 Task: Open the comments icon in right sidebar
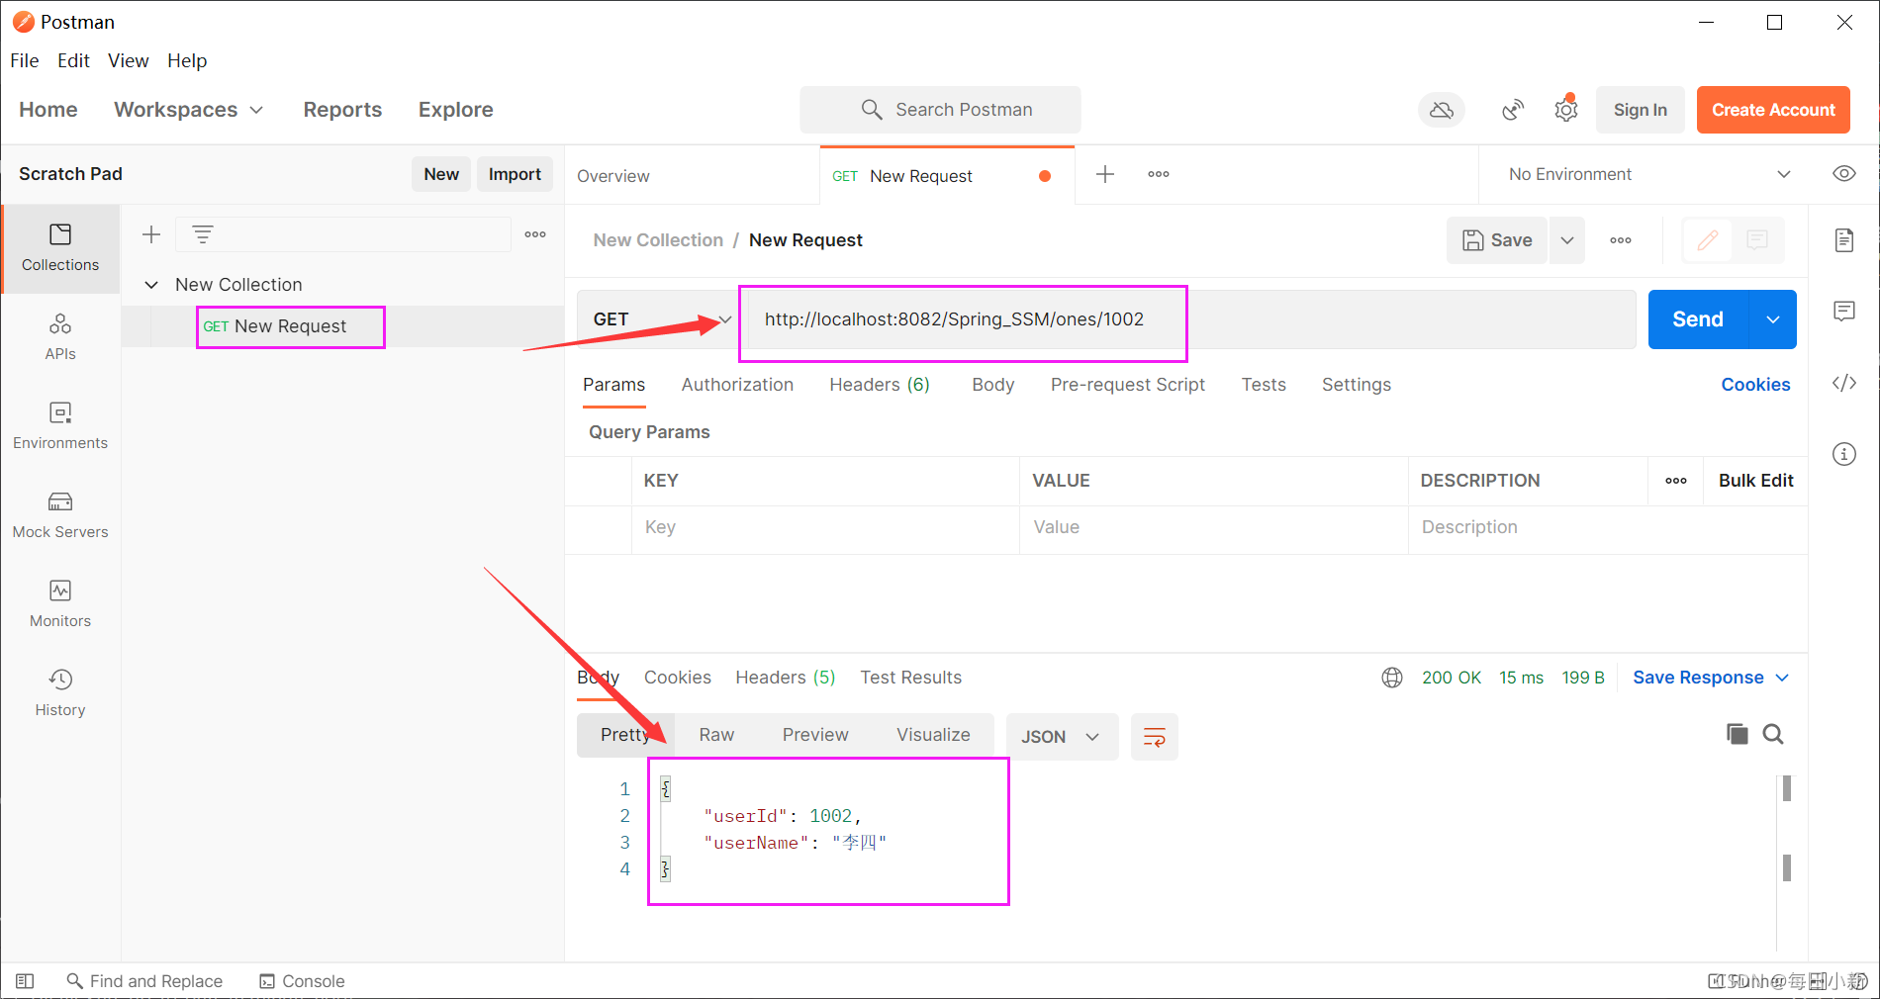1844,312
